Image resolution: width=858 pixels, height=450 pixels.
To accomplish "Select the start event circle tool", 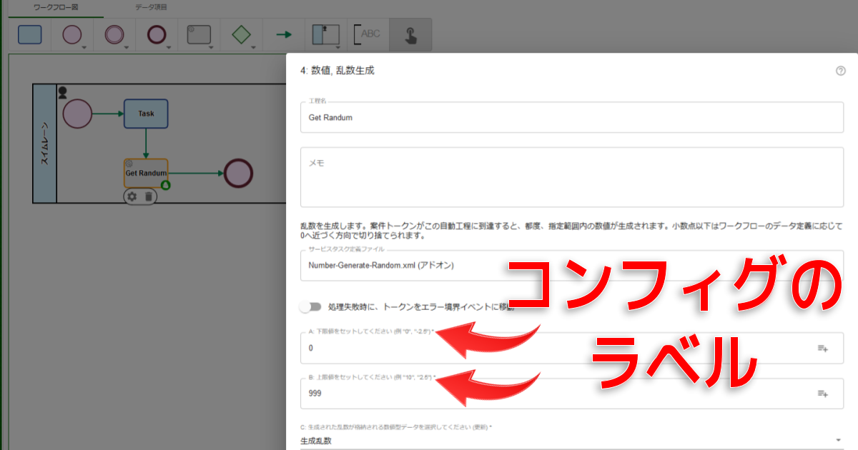I will tap(71, 34).
